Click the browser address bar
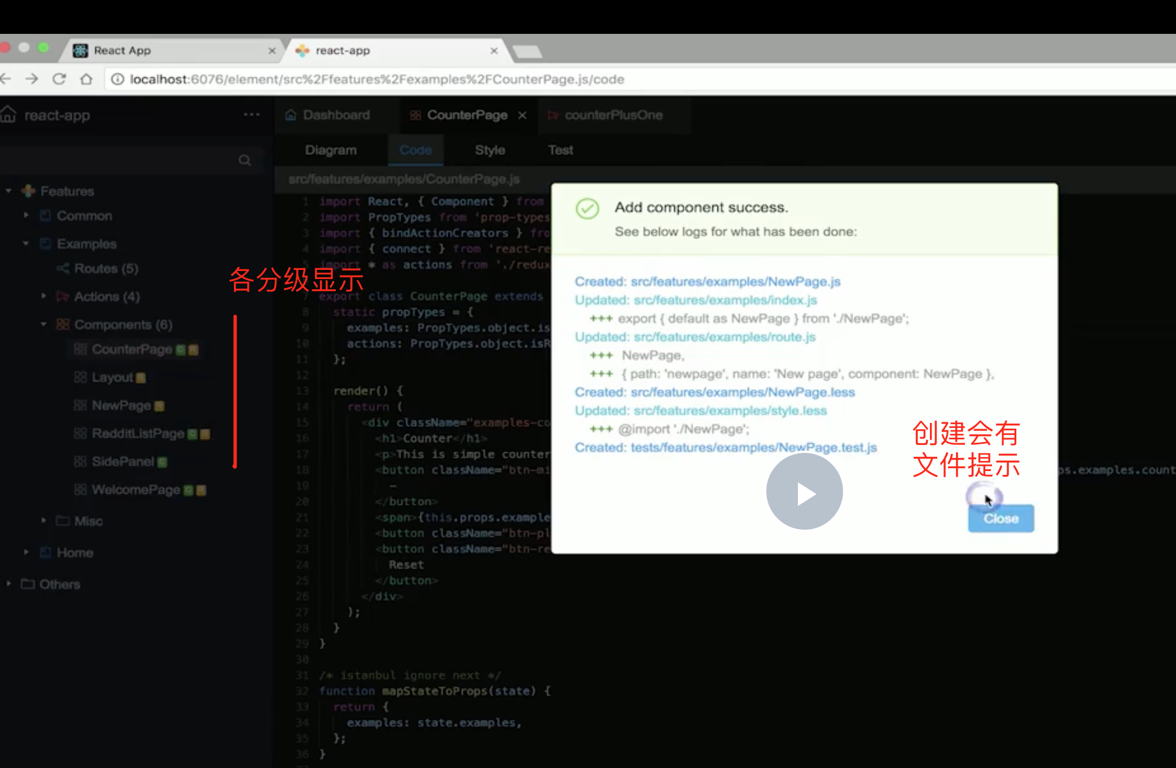This screenshot has height=768, width=1176. click(377, 79)
